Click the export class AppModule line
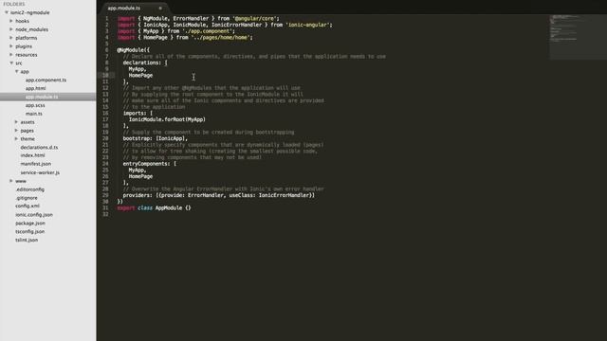Screen dimensions: 607x341 [x=154, y=208]
